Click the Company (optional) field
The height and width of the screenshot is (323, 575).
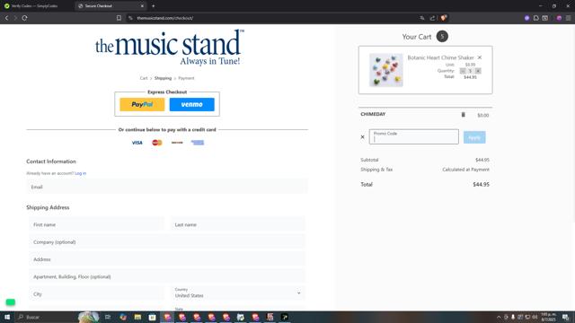[x=167, y=242]
